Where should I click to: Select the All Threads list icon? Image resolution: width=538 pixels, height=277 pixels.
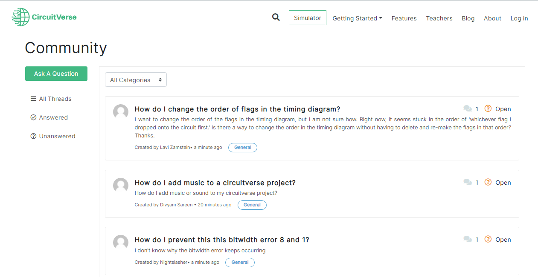(34, 98)
